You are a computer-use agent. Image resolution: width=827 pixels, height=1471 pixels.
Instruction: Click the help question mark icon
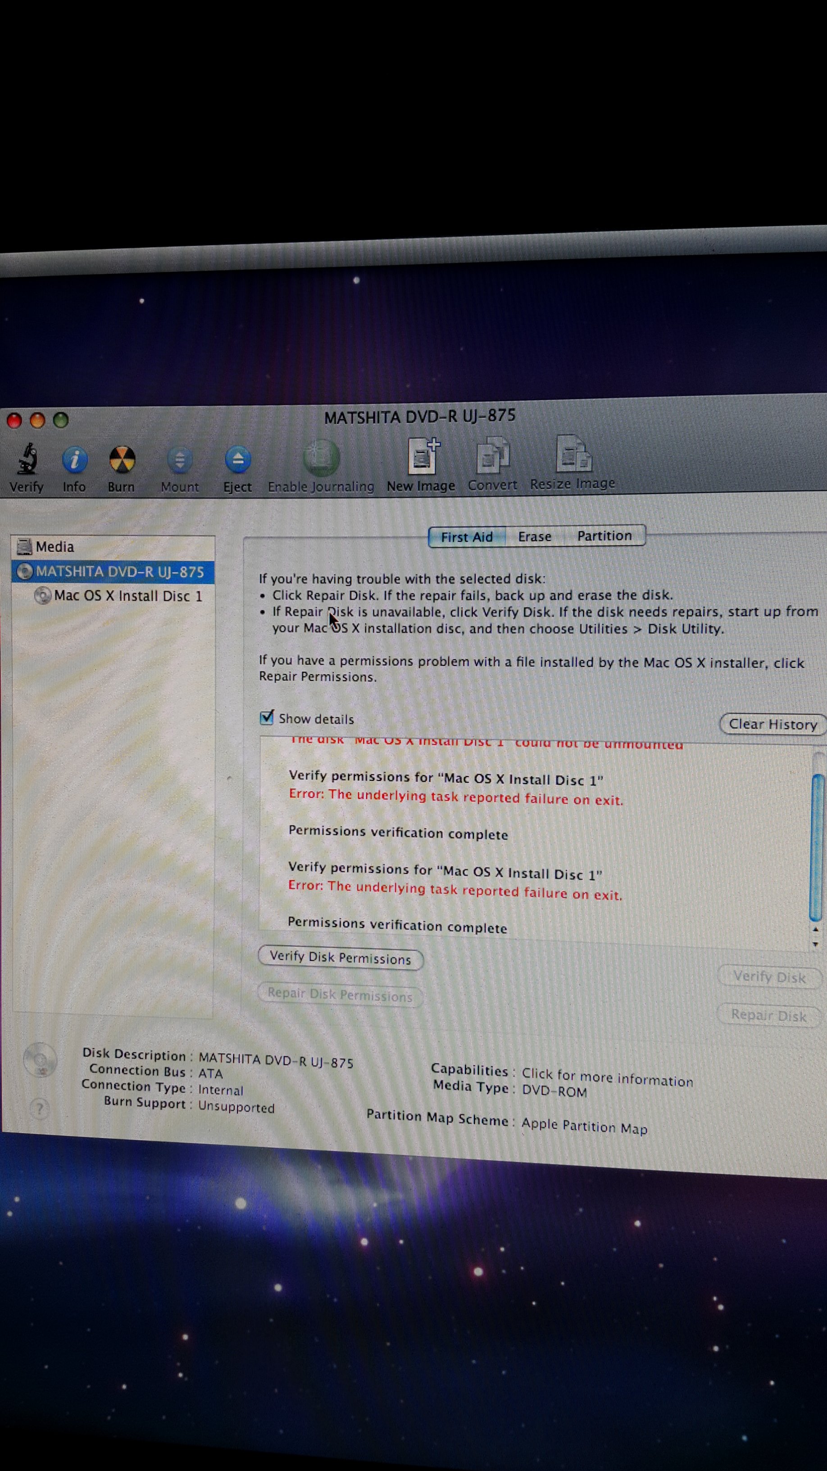pos(39,1109)
